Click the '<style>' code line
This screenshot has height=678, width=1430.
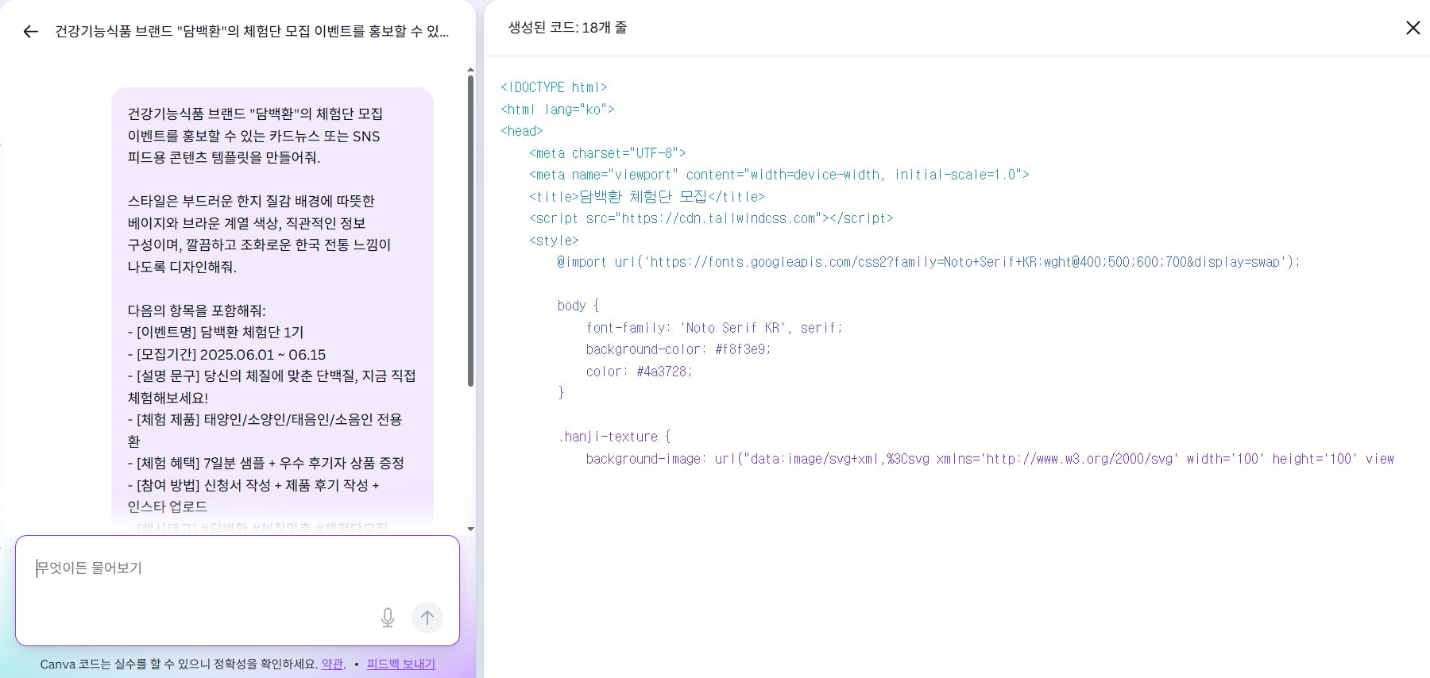click(554, 241)
